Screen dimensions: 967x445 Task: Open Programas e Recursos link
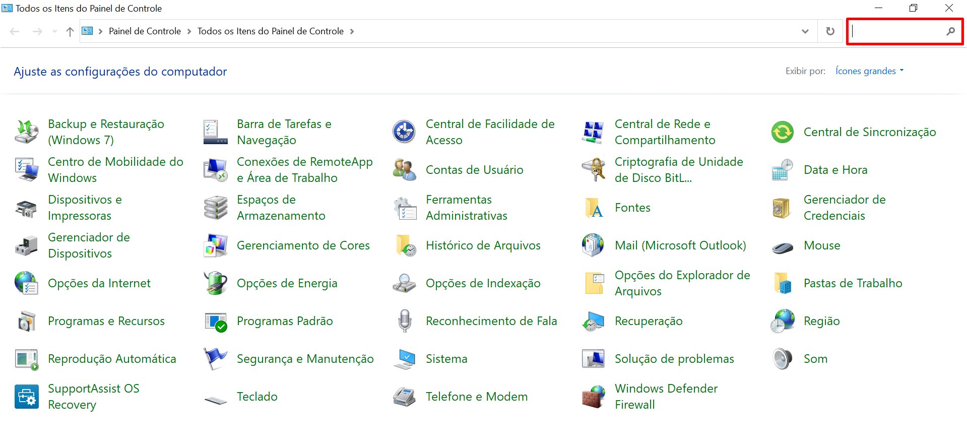tap(106, 321)
